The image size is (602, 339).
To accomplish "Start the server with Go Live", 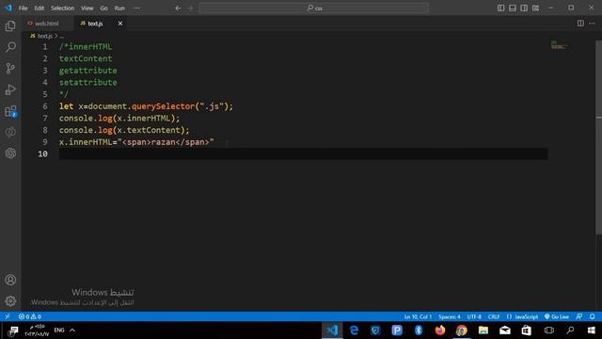I will (557, 316).
